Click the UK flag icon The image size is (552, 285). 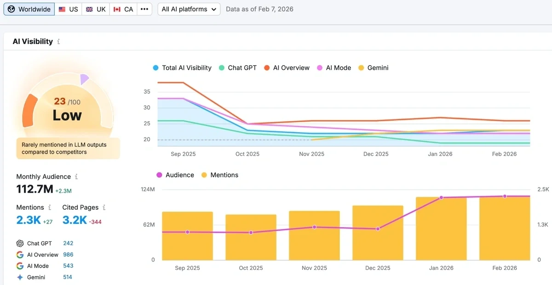[89, 9]
